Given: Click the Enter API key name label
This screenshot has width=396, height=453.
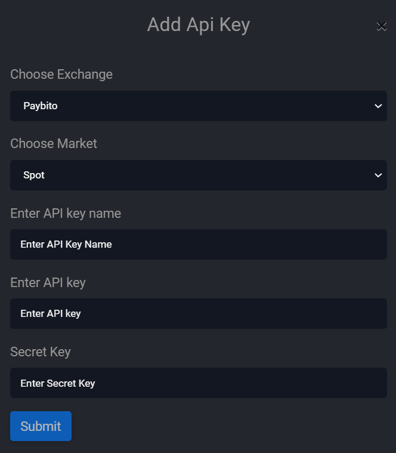Looking at the screenshot, I should 66,213.
